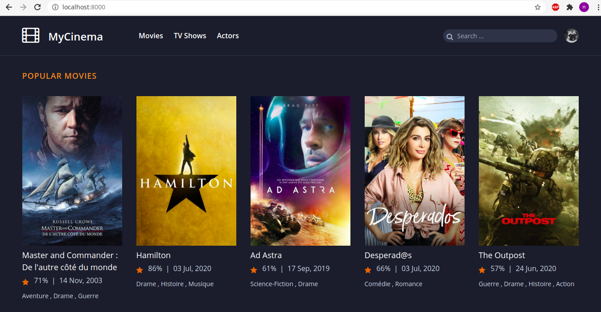This screenshot has width=601, height=312.
Task: Click the rating star under Ad Astra
Action: click(x=254, y=270)
